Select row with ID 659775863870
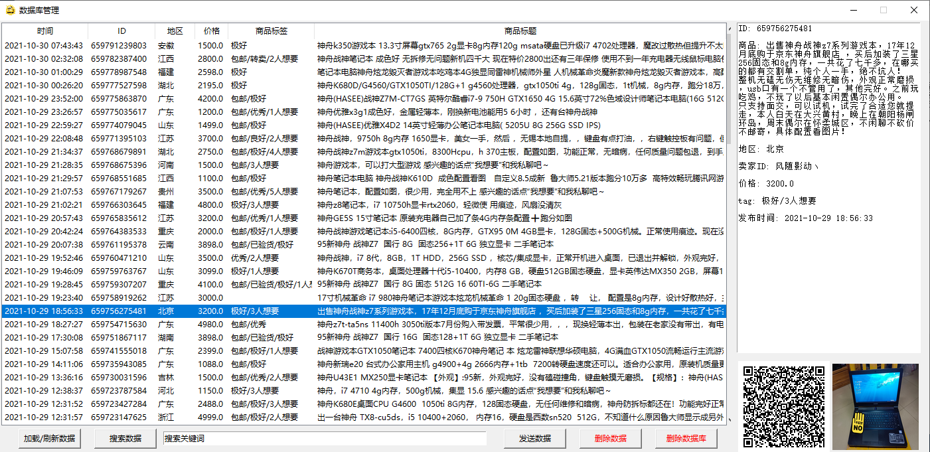The image size is (930, 452). (x=364, y=99)
